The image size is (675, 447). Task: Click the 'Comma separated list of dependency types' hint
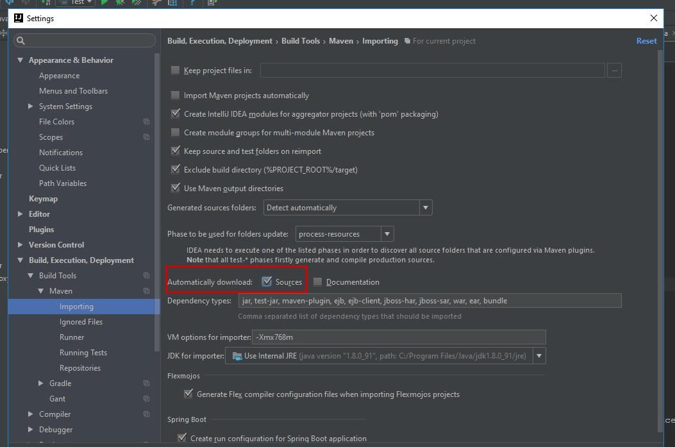coord(349,317)
